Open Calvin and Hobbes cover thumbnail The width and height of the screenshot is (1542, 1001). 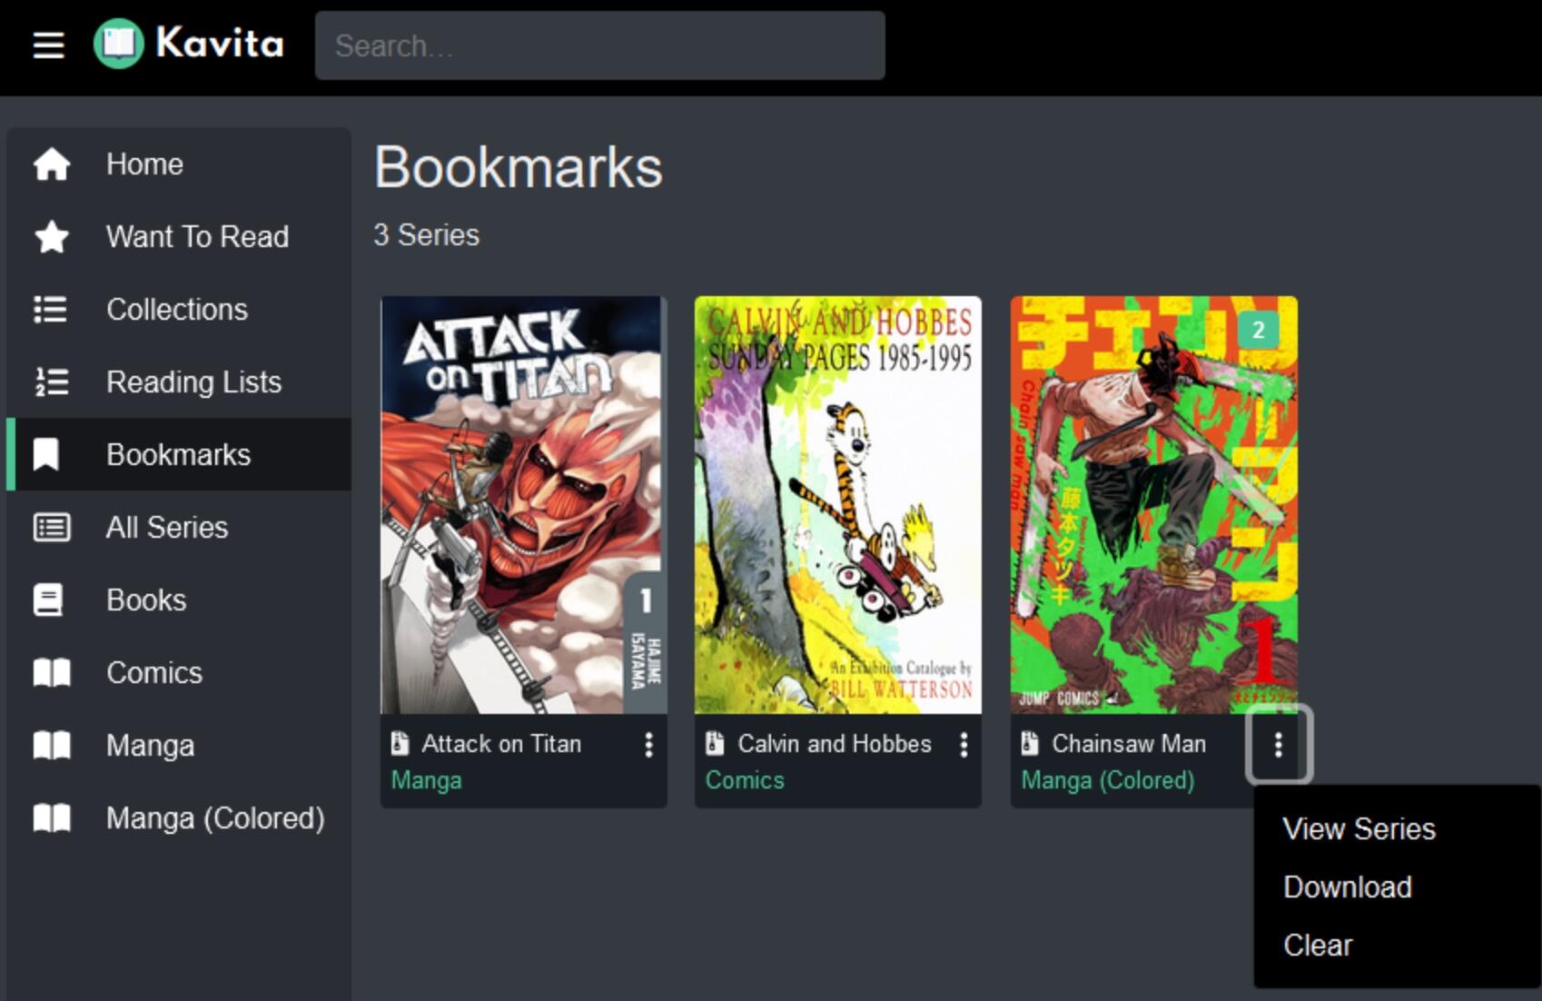[x=837, y=505]
